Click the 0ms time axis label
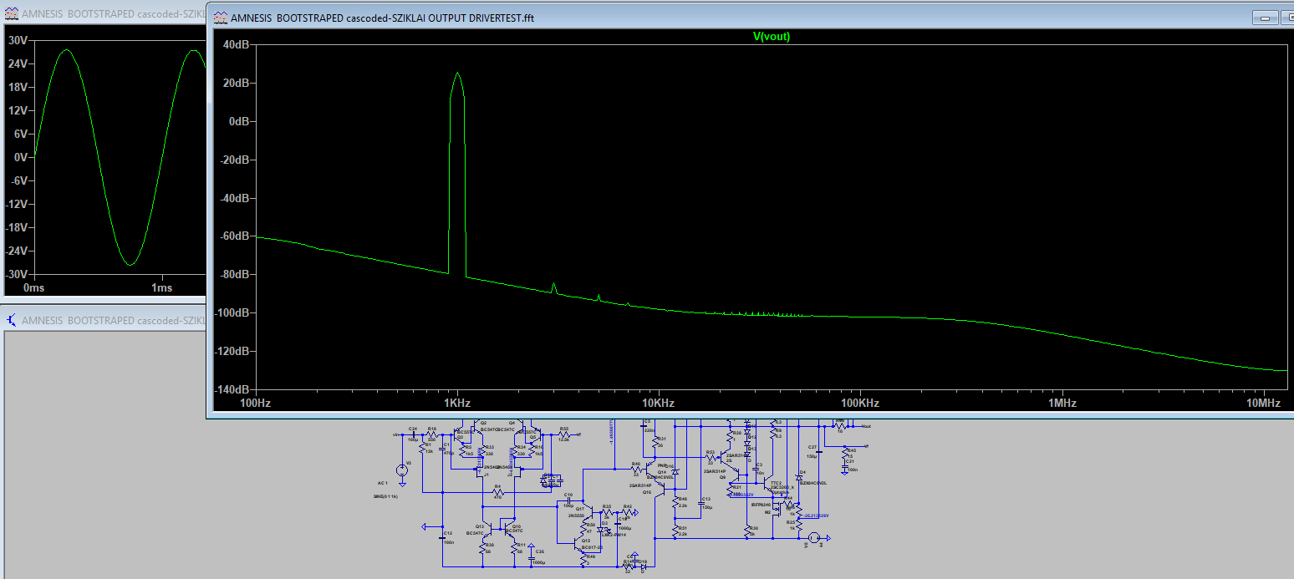Screen dimensions: 1294x579 (x=33, y=288)
